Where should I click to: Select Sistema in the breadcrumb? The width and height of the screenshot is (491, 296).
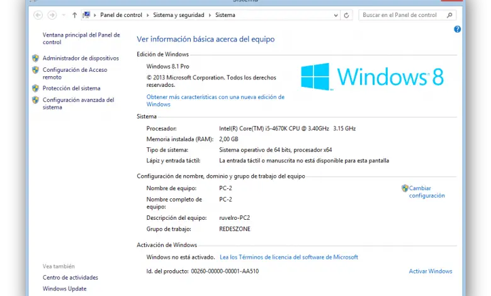click(x=225, y=15)
